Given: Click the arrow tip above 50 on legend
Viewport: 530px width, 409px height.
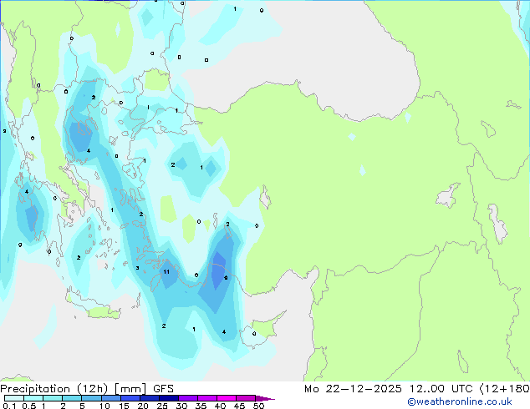Looking at the screenshot, I should 265,398.
